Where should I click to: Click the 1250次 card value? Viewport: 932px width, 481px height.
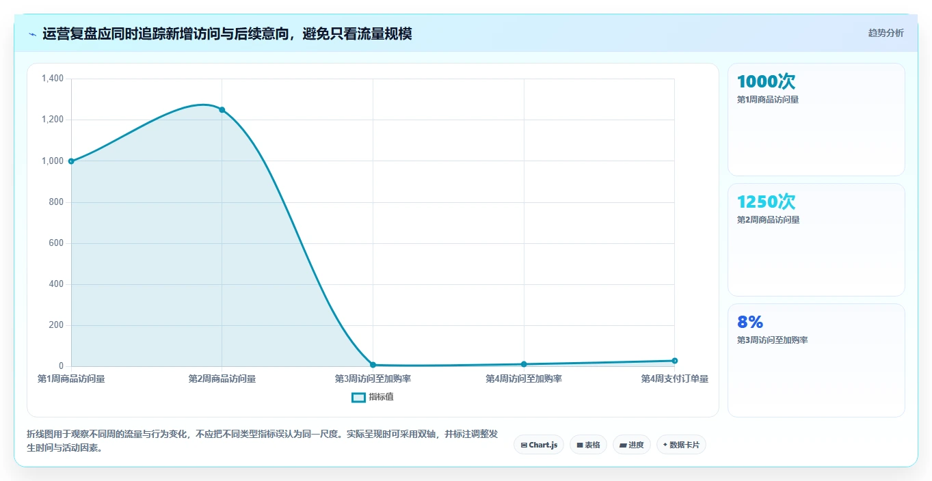tap(766, 202)
